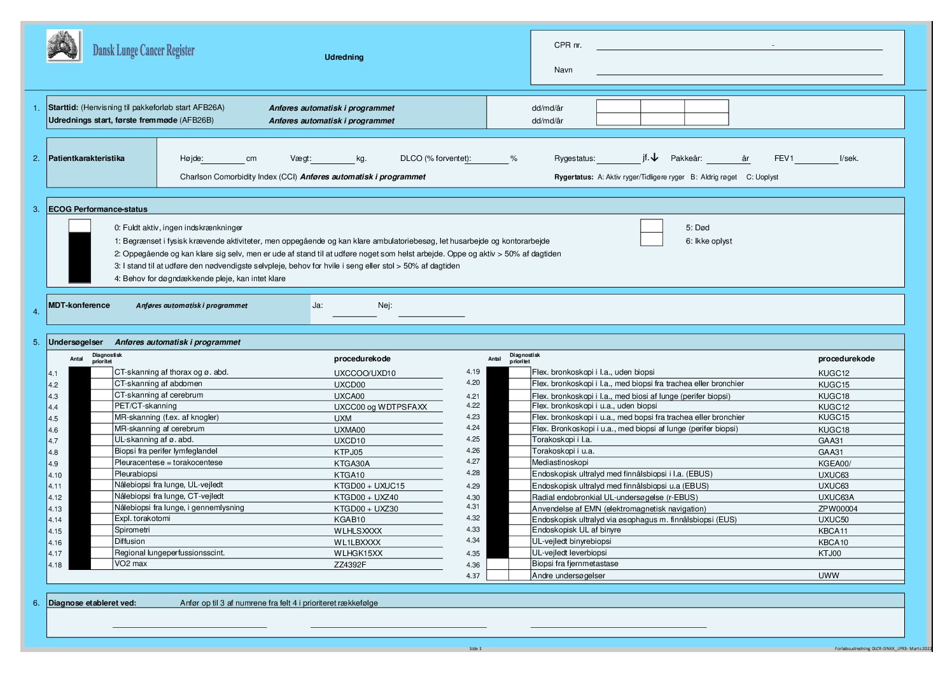Click Antal box for Biopsi fra fjernmetastase
Image resolution: width=952 pixels, height=673 pixels.
click(x=498, y=564)
